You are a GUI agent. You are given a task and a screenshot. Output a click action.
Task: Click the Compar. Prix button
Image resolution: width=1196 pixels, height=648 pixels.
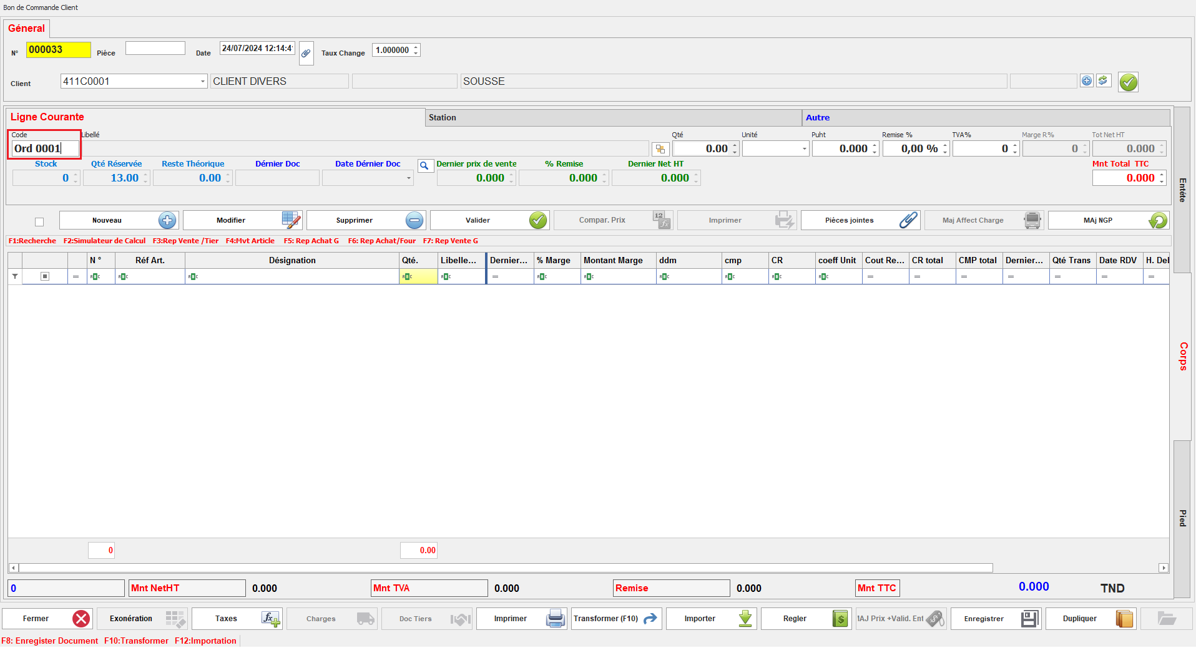click(x=613, y=220)
